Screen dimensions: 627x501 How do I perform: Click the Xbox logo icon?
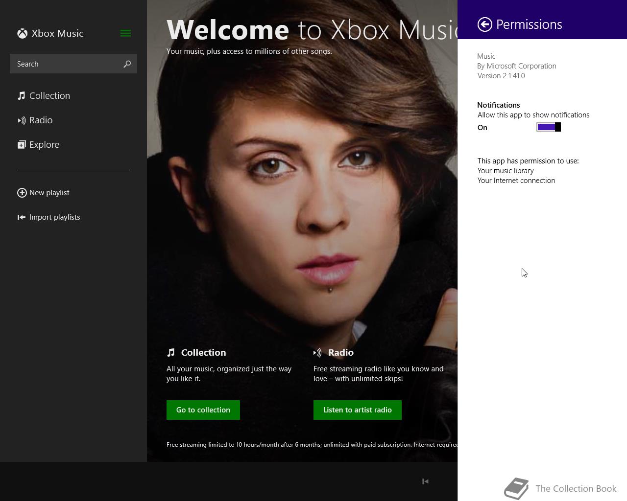(22, 33)
